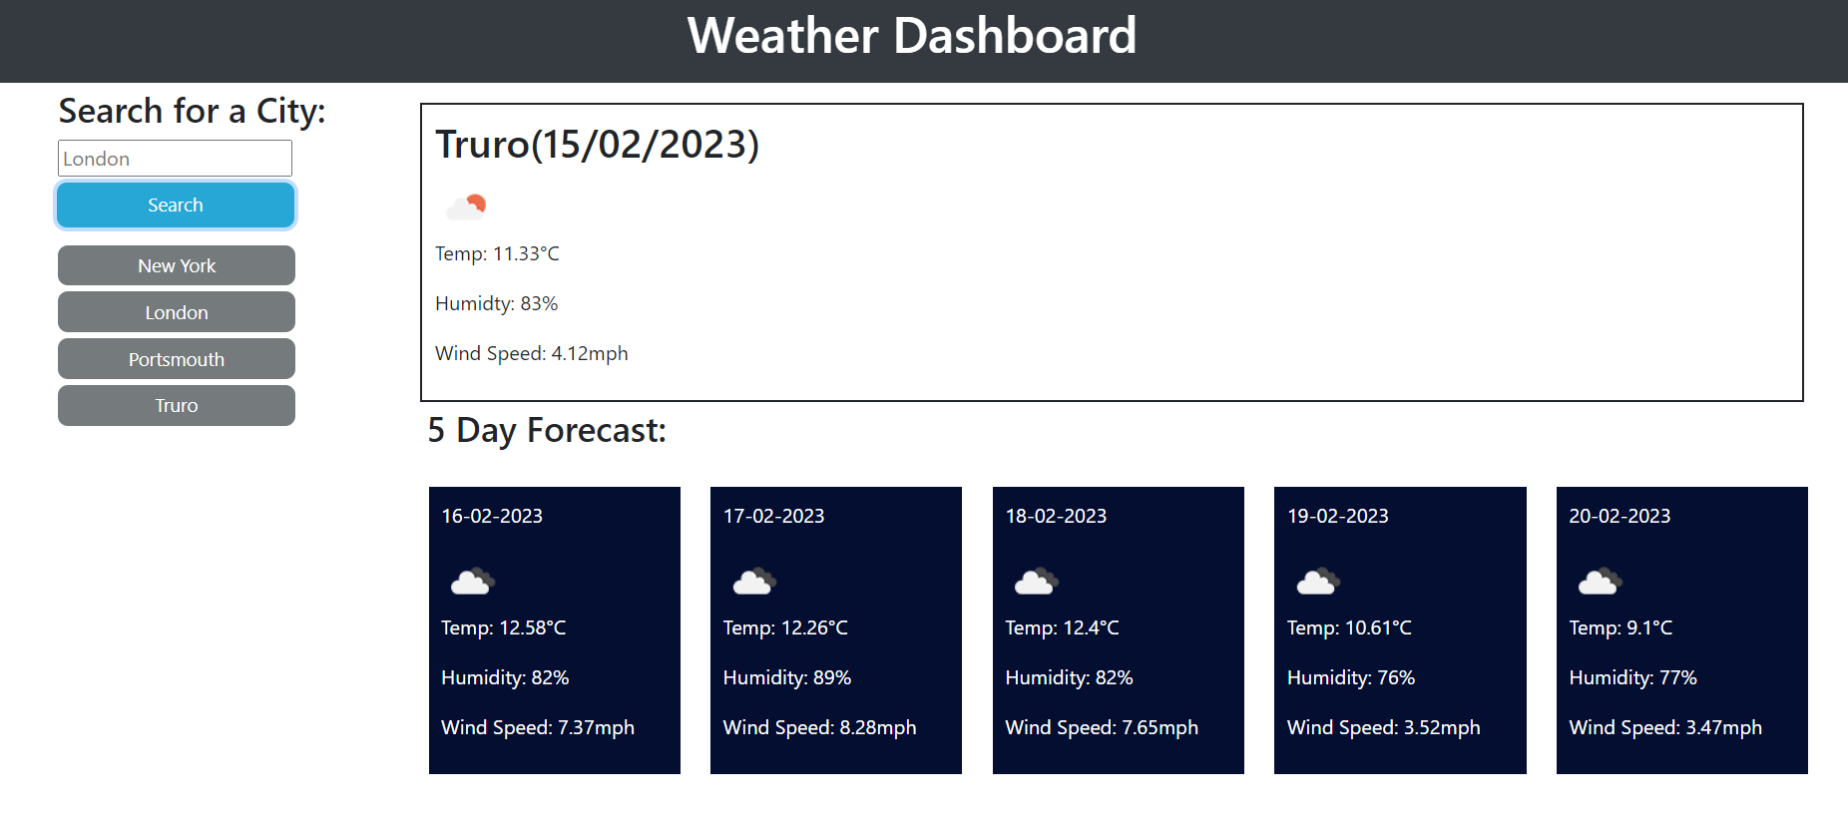Choose the Truro history button
The height and width of the screenshot is (831, 1848).
click(x=177, y=406)
